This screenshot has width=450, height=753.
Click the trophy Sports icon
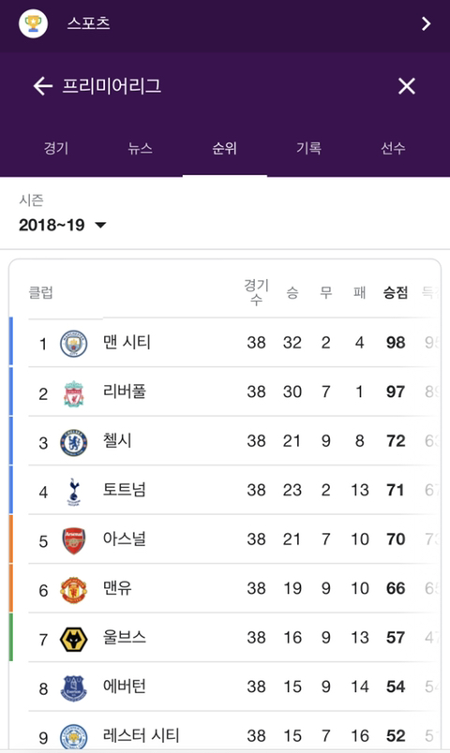(x=33, y=23)
